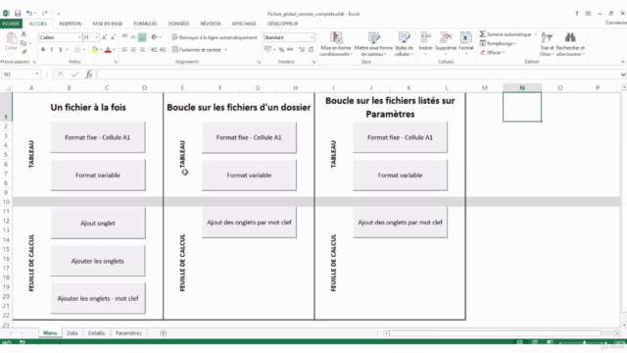Open the Fusionner et centrer dropdown arrow

(225, 50)
